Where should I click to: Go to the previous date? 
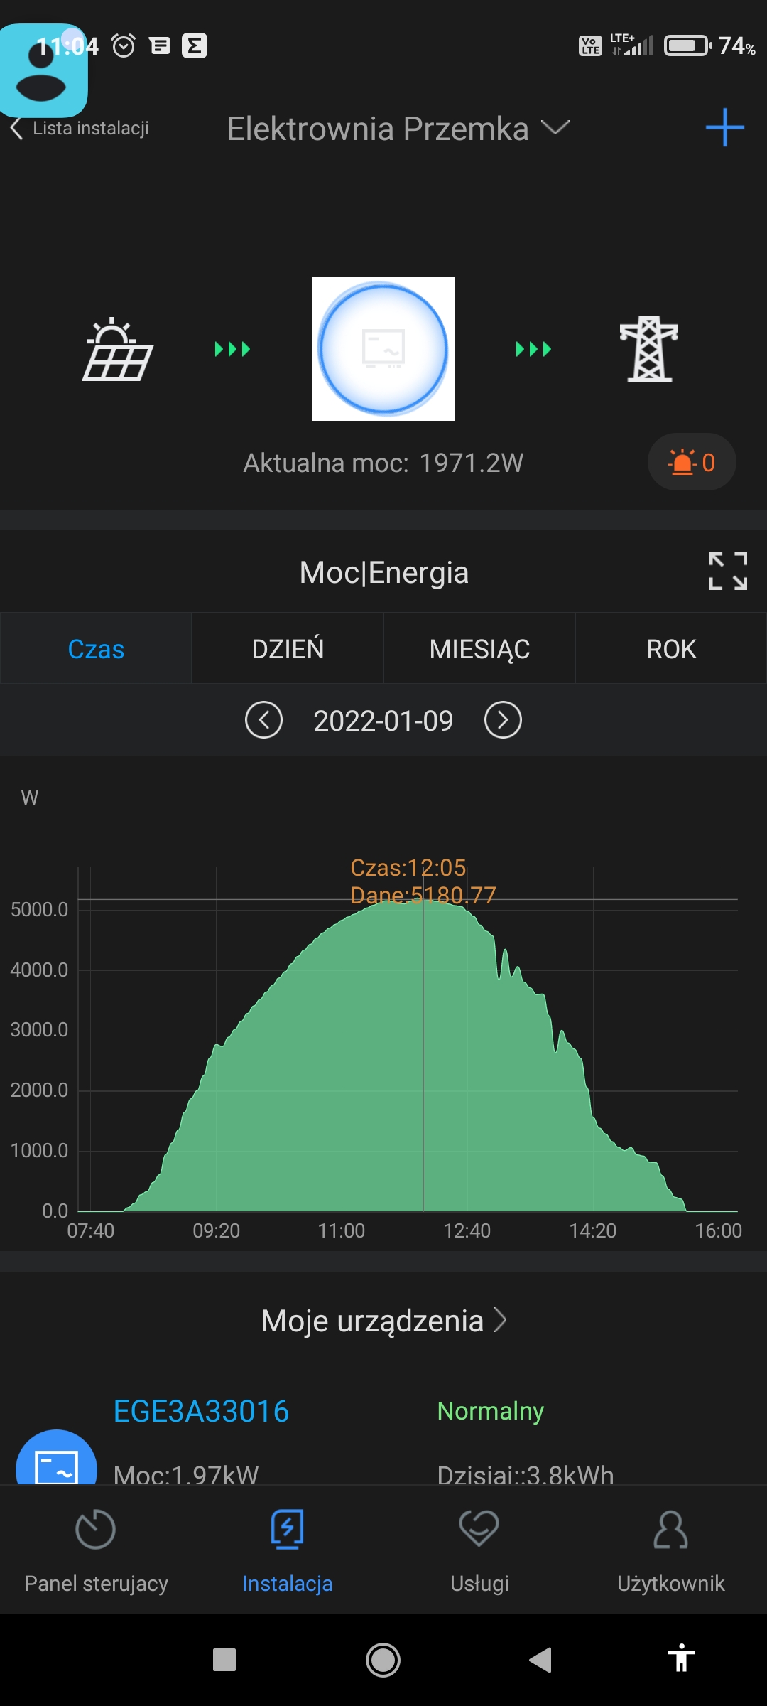[x=263, y=720]
